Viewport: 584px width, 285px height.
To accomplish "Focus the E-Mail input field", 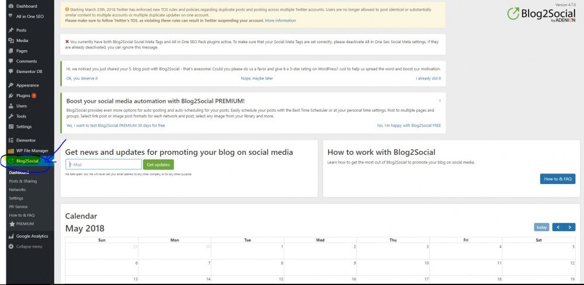I will (103, 164).
